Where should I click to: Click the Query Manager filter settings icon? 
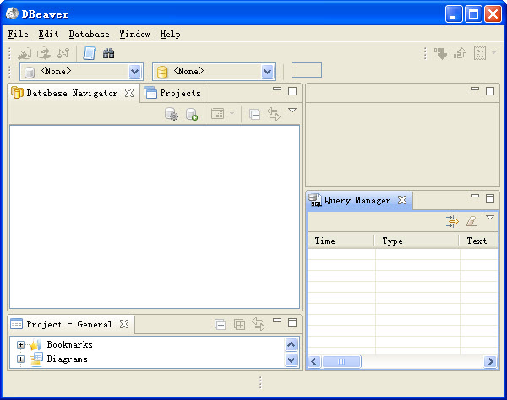(452, 221)
